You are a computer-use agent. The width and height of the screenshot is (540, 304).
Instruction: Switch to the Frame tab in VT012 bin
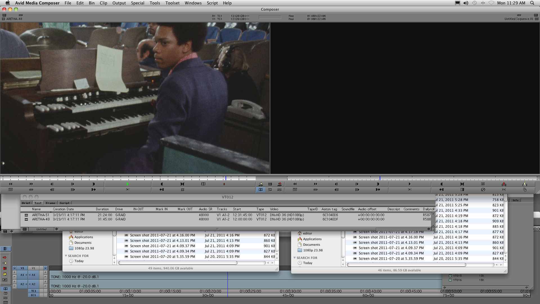tap(51, 203)
